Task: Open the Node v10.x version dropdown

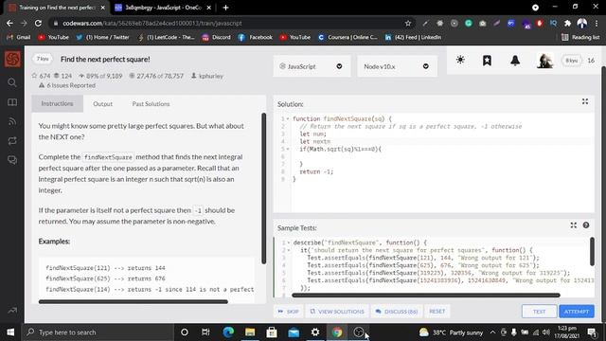Action: pos(397,66)
